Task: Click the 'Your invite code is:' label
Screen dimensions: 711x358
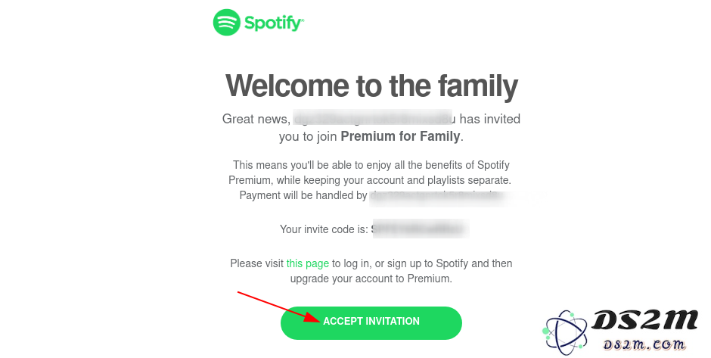Action: coord(324,229)
